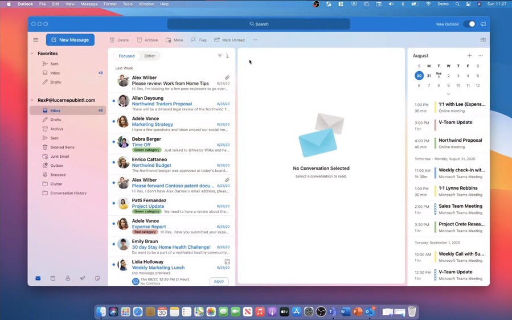Open the 1:1 Lynne Robbins event
This screenshot has width=512, height=320.
449,191
